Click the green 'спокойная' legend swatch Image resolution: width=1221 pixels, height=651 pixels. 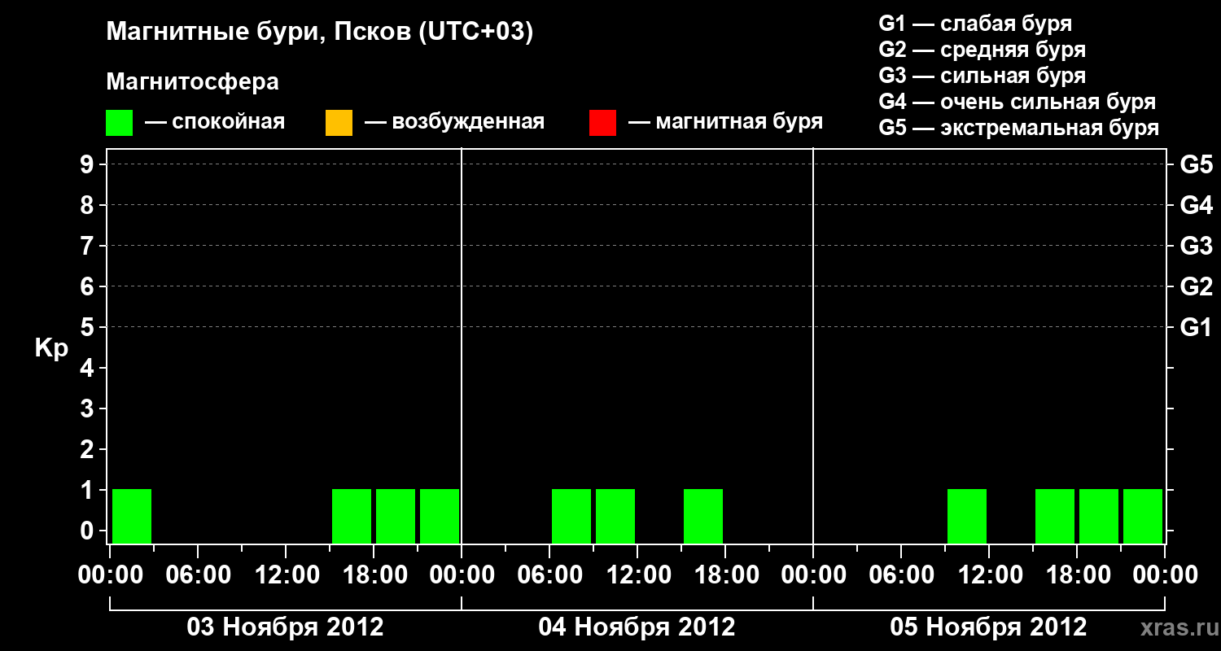[x=119, y=122]
